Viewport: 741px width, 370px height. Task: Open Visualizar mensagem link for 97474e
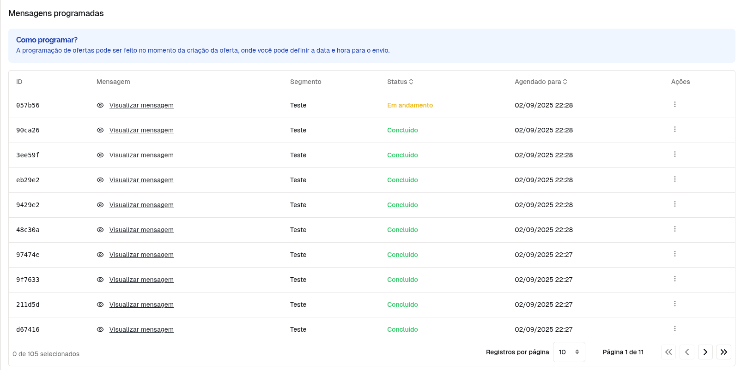coord(141,255)
